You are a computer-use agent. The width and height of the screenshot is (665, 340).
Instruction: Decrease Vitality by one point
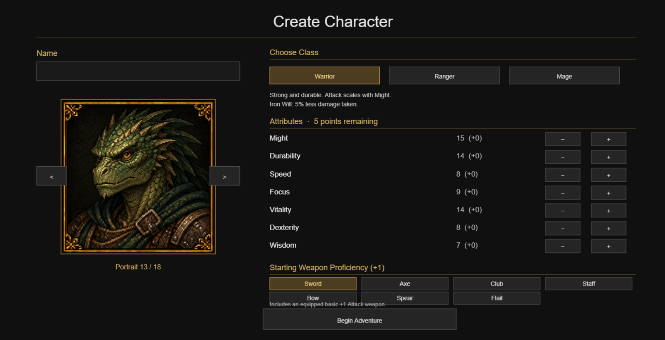click(563, 211)
